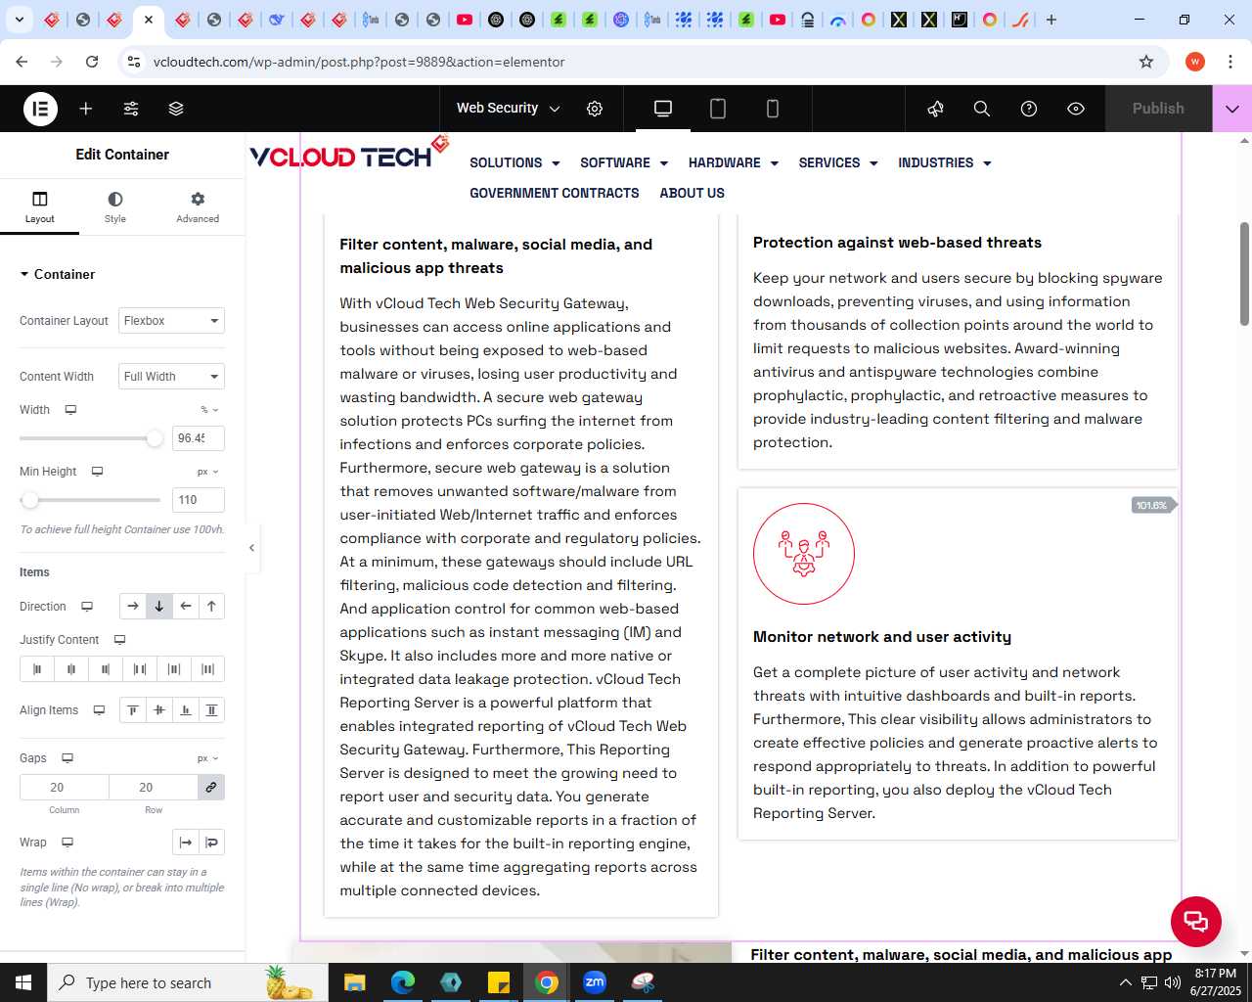This screenshot has width=1252, height=1002.
Task: Open the Services menu item
Action: (838, 163)
